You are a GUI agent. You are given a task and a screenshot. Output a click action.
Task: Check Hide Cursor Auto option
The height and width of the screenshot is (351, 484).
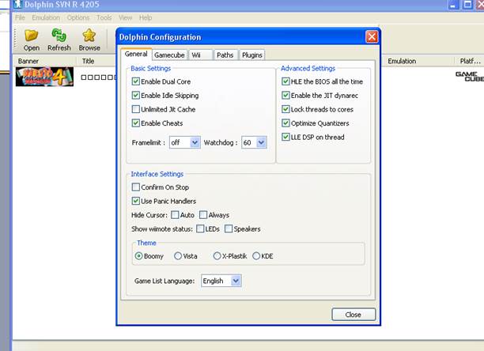click(175, 215)
